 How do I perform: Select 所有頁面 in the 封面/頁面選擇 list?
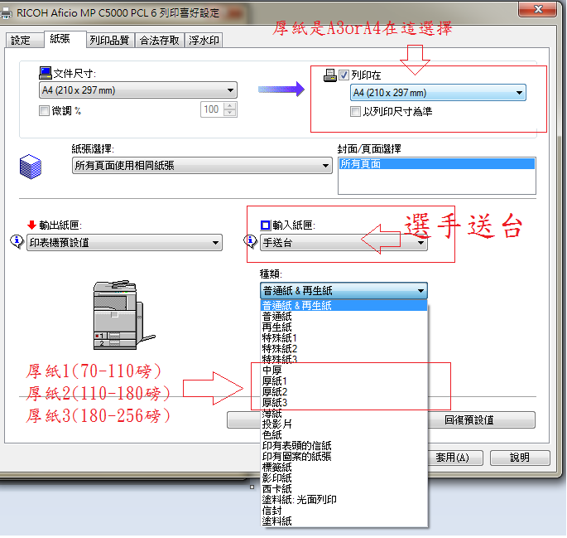pyautogui.click(x=437, y=164)
